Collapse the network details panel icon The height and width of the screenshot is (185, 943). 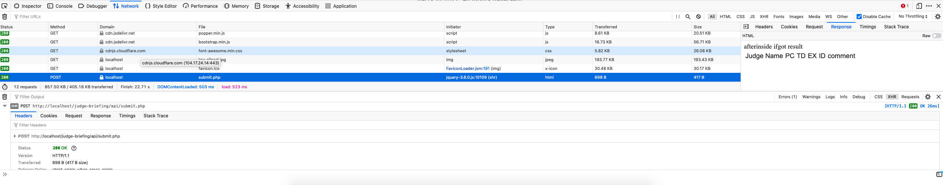746,26
